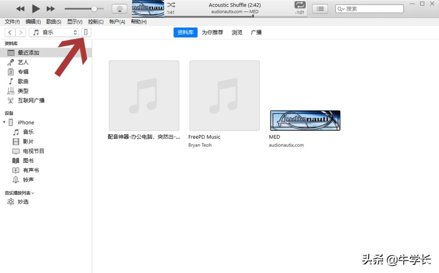
Task: Open the 歌曲(S) menu
Action: click(x=54, y=22)
